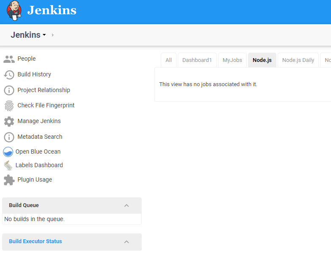
Task: Click the Metadata Search info icon
Action: tap(9, 137)
